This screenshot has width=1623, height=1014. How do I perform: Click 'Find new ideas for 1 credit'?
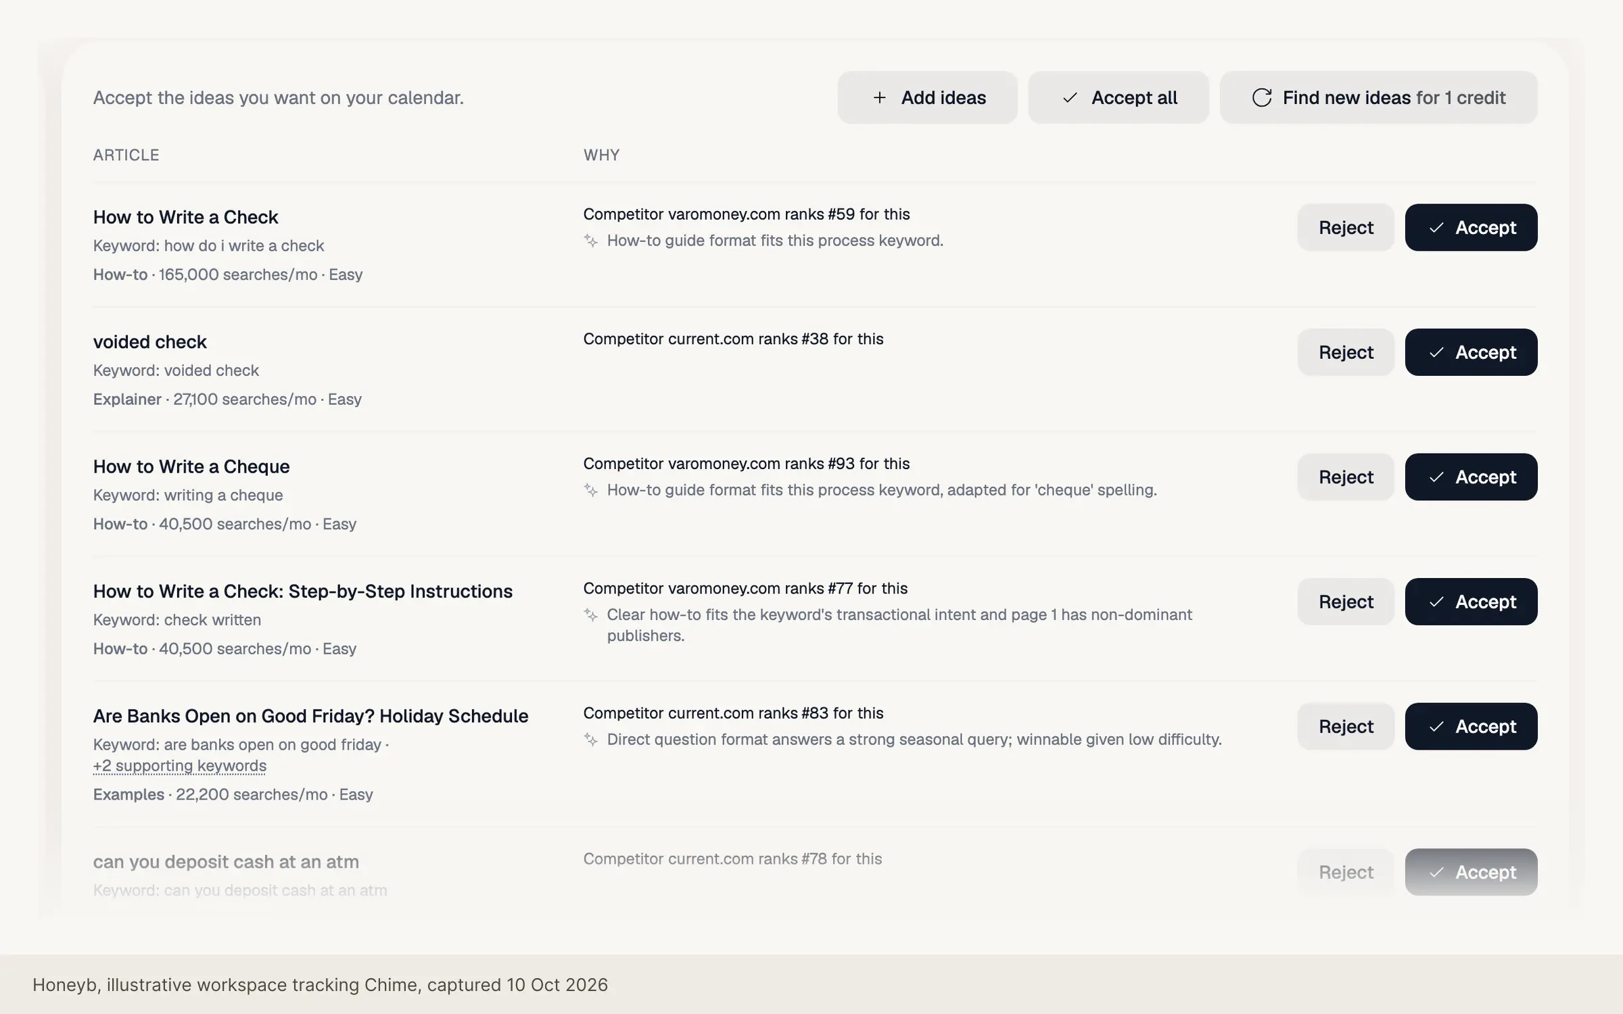coord(1378,97)
